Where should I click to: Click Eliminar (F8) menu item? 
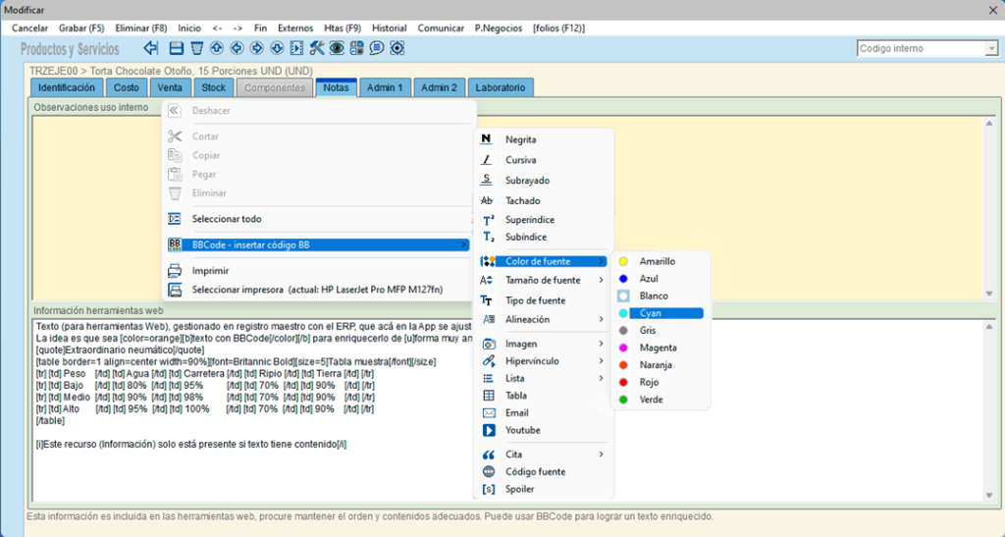(141, 28)
